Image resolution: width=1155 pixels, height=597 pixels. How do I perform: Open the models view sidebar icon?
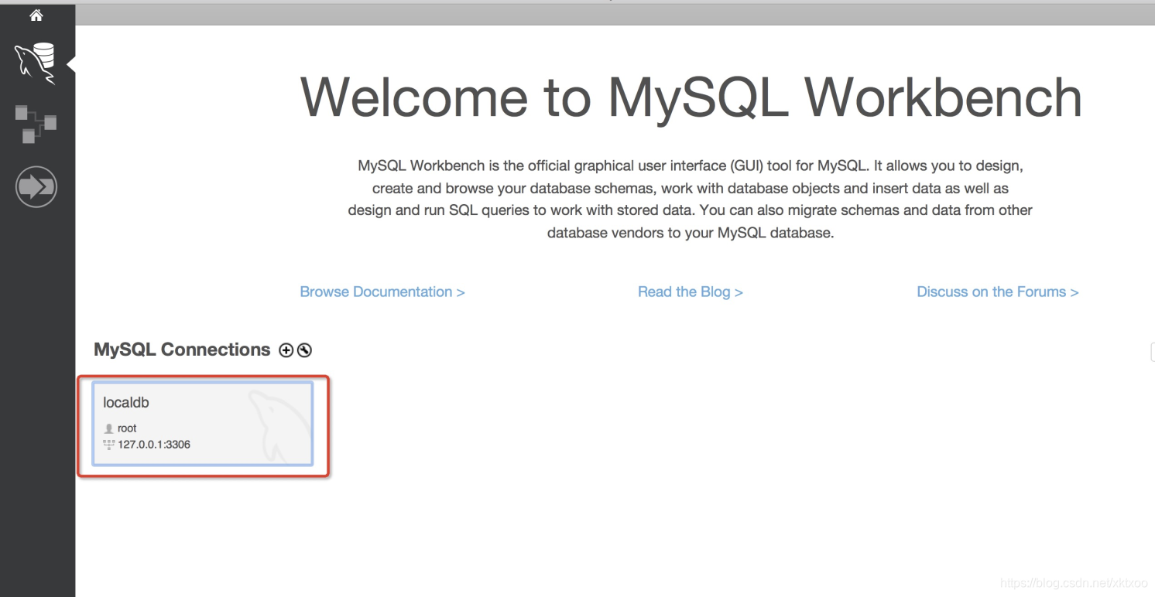tap(36, 124)
